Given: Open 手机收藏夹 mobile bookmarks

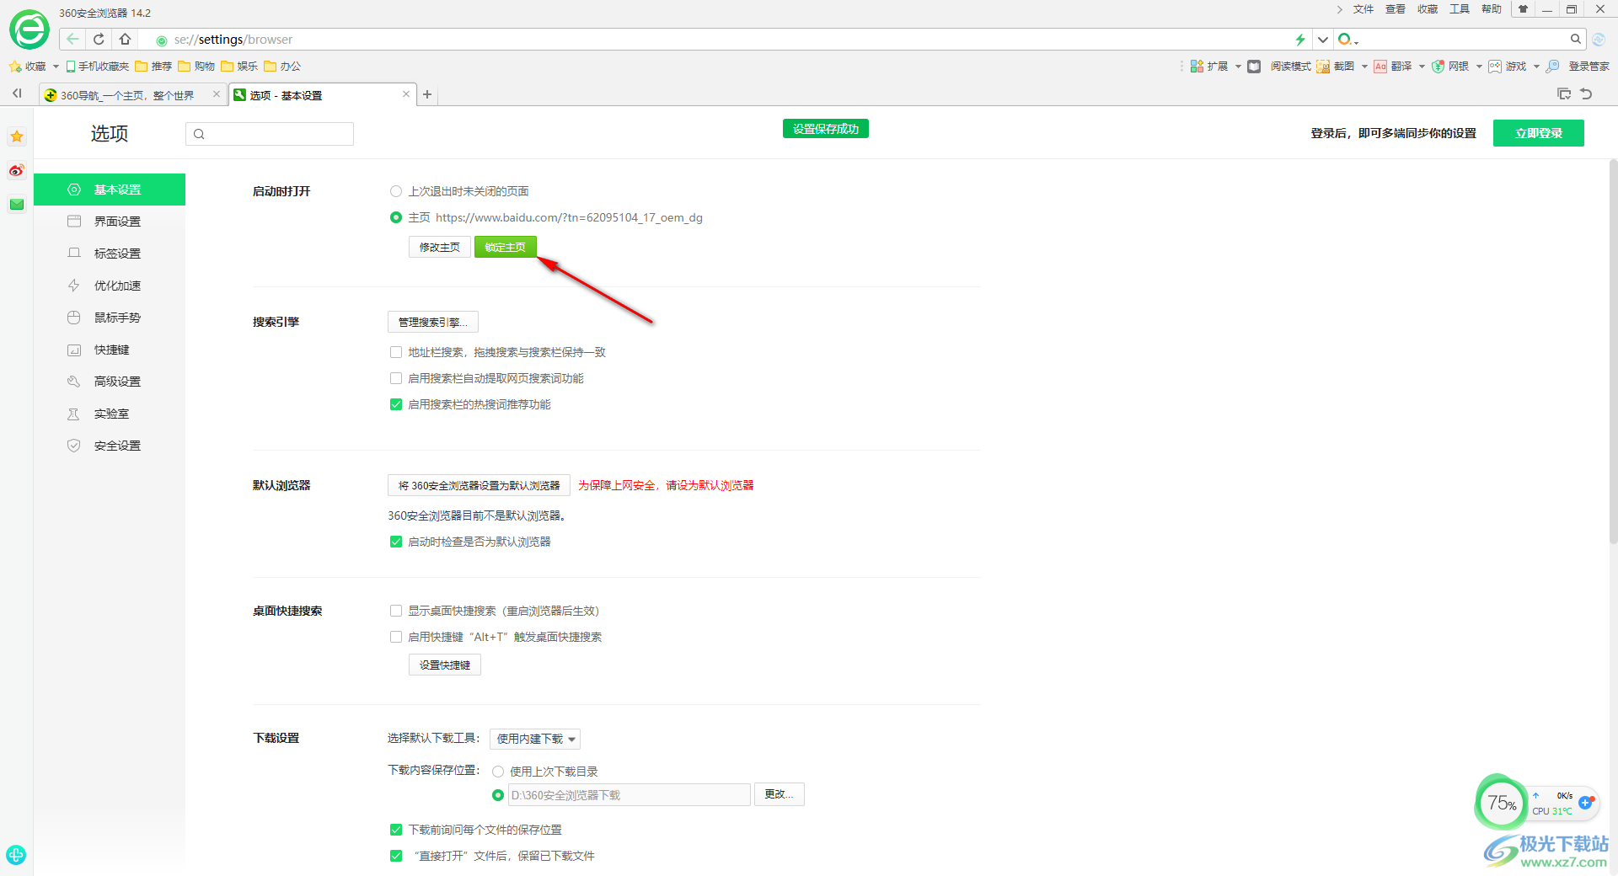Looking at the screenshot, I should point(98,66).
